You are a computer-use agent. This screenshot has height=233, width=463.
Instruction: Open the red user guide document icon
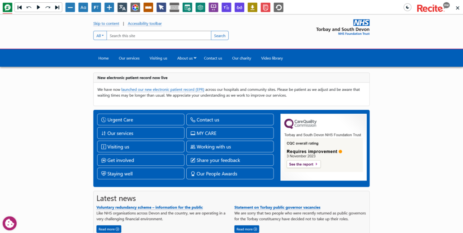(265, 7)
